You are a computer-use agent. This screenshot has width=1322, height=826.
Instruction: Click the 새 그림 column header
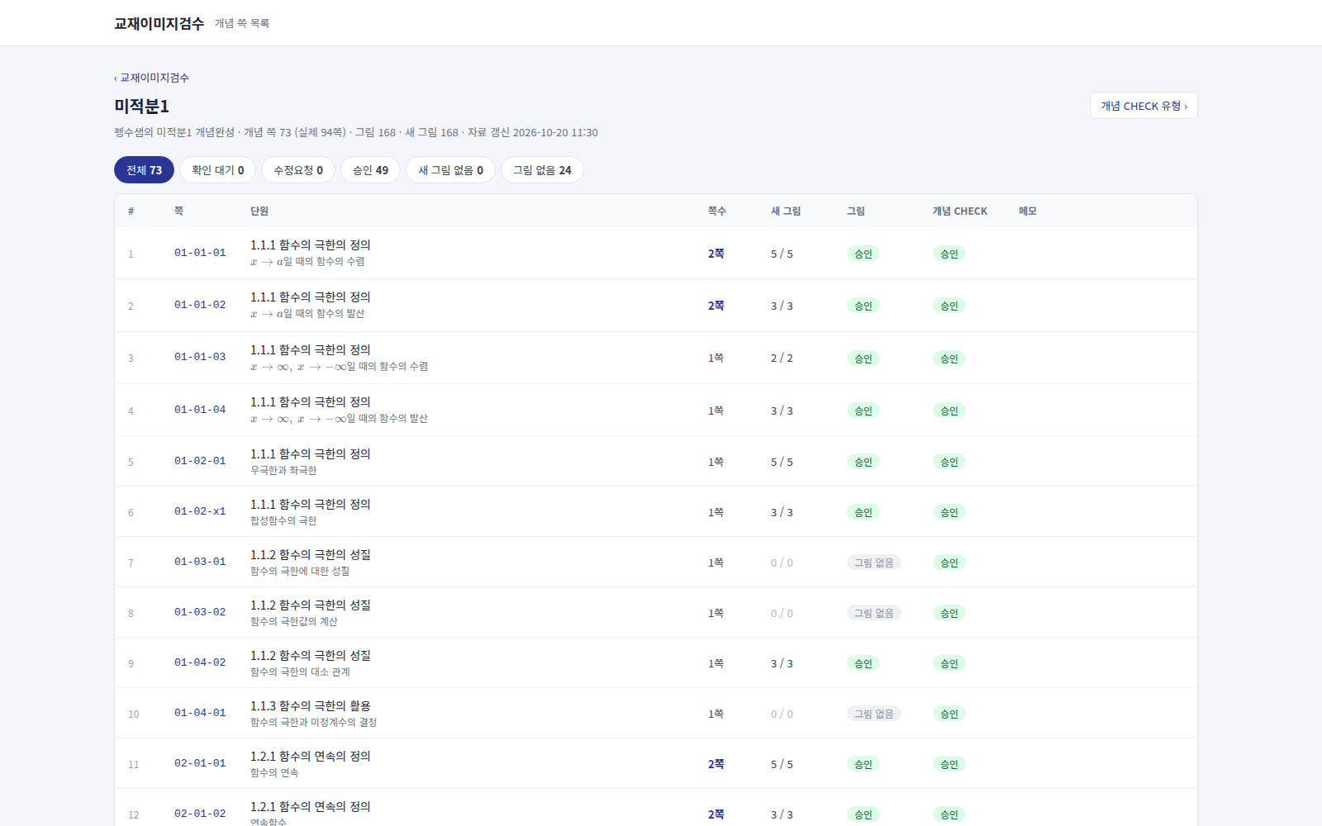[786, 211]
